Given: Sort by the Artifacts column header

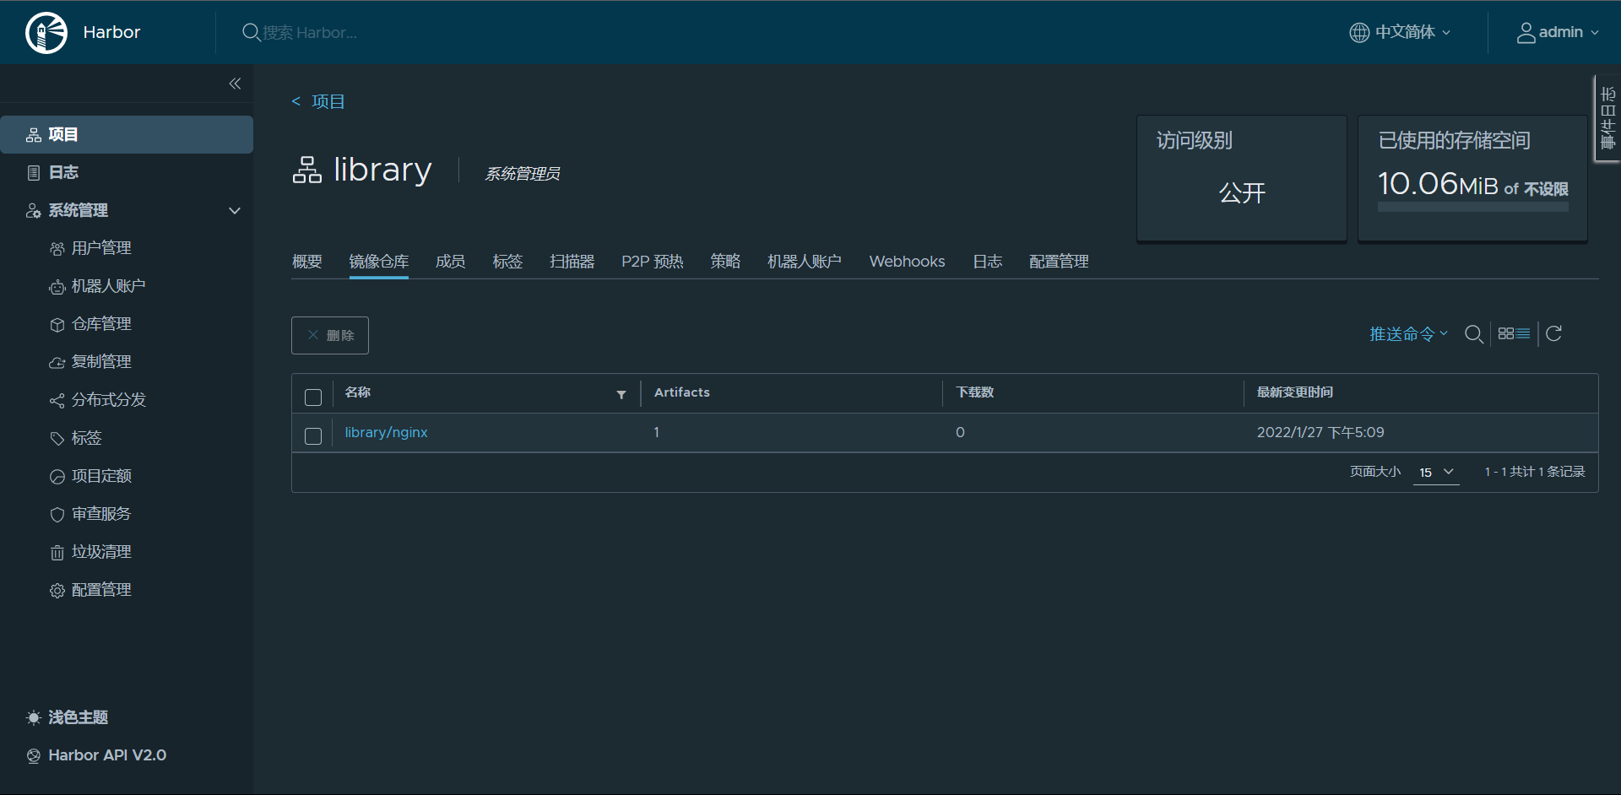Looking at the screenshot, I should (x=682, y=392).
